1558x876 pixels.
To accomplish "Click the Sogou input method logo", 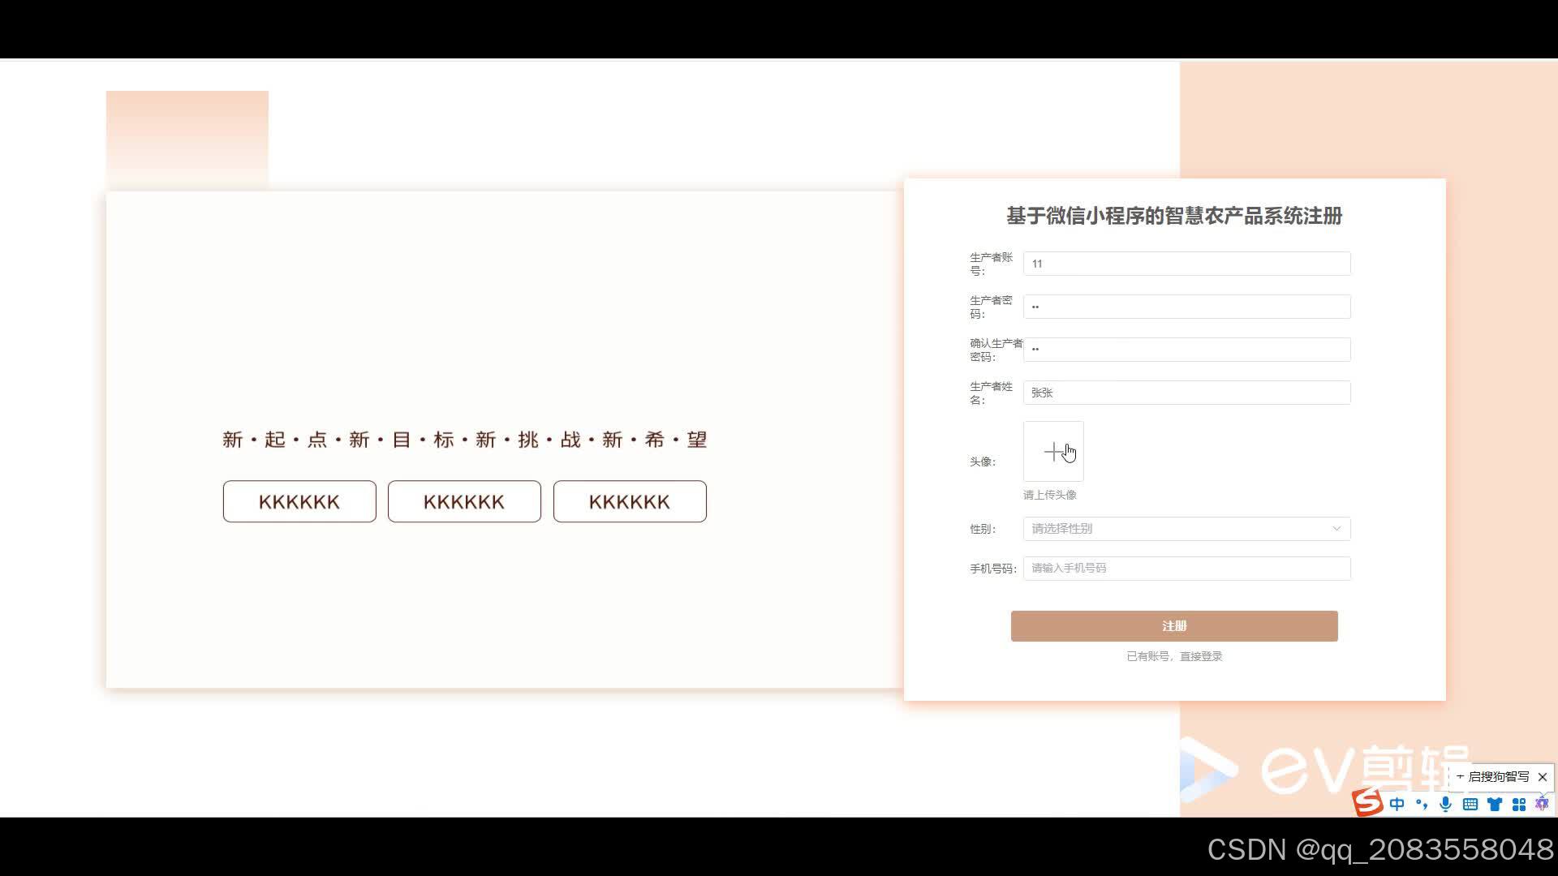I will coord(1368,802).
